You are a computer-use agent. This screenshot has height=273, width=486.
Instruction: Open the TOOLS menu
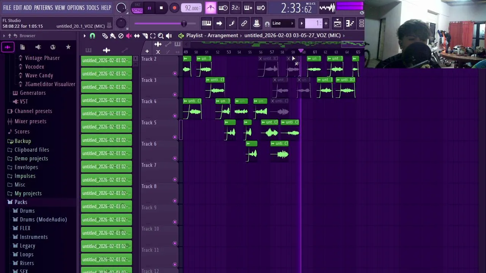pyautogui.click(x=92, y=8)
